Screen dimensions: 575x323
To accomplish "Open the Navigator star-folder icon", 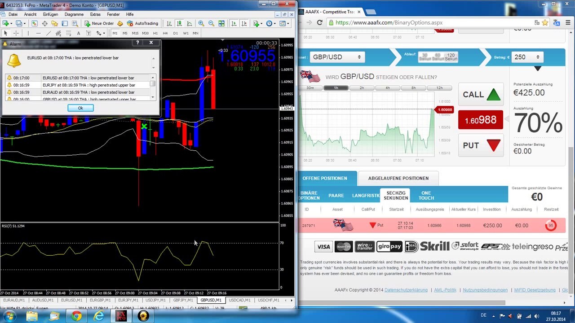I will [x=54, y=23].
